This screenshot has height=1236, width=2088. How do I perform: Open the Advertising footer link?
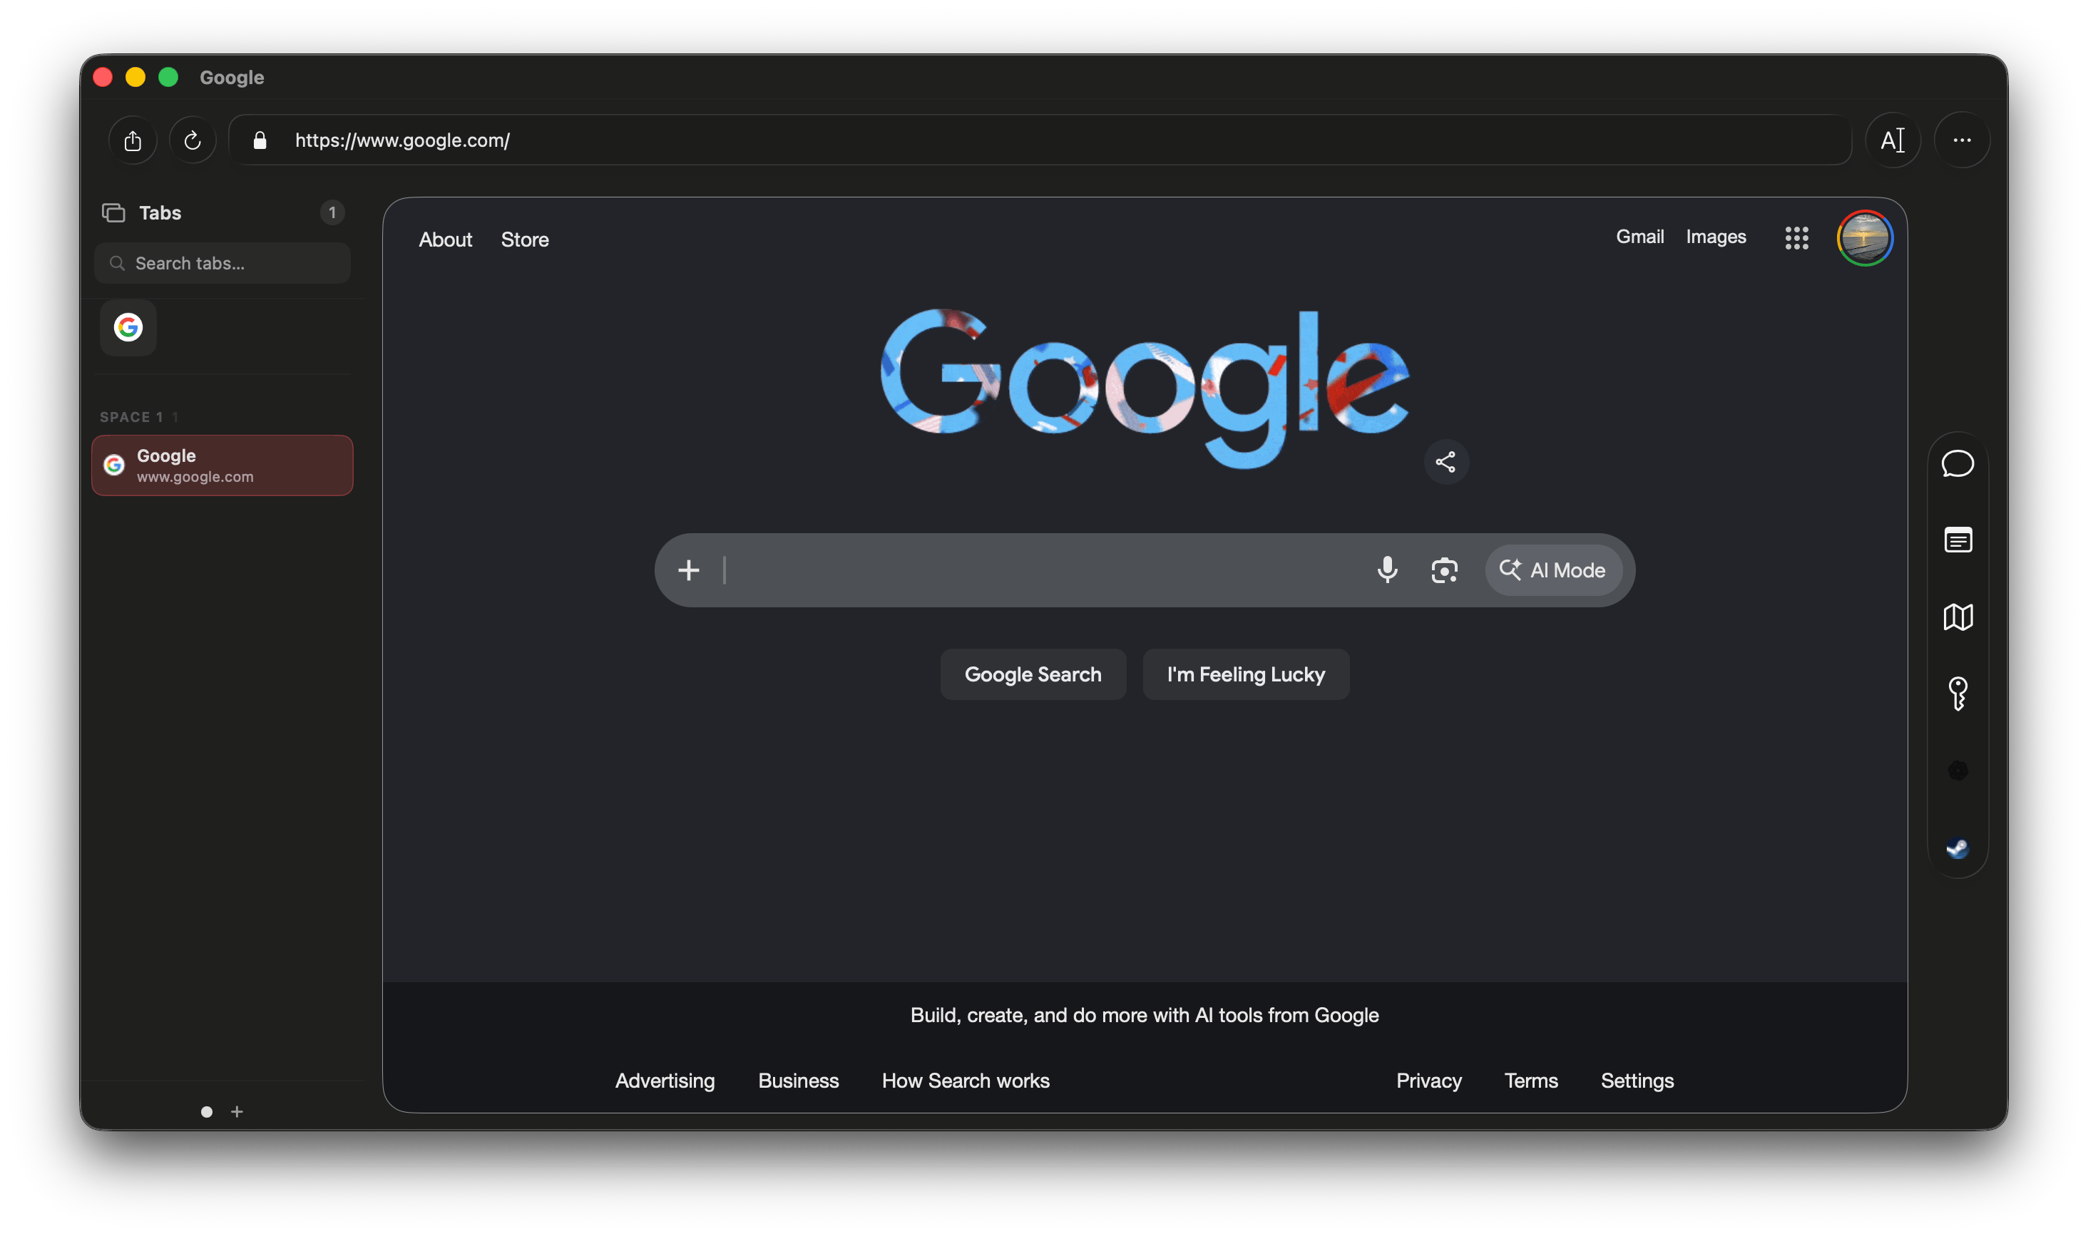664,1080
